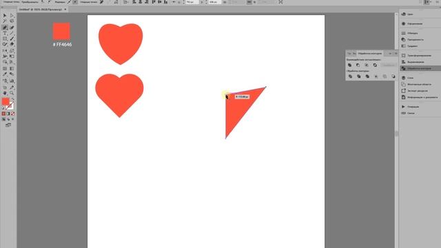Click Crop pathfinder icon

[376, 76]
